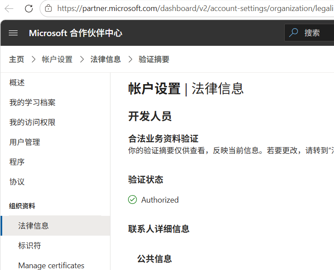Click the browser back arrow
Image resolution: width=334 pixels, height=270 pixels.
(9, 8)
